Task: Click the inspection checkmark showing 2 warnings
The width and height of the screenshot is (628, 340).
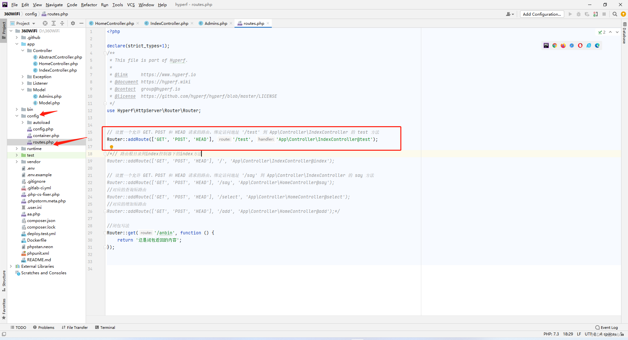Action: pos(601,32)
